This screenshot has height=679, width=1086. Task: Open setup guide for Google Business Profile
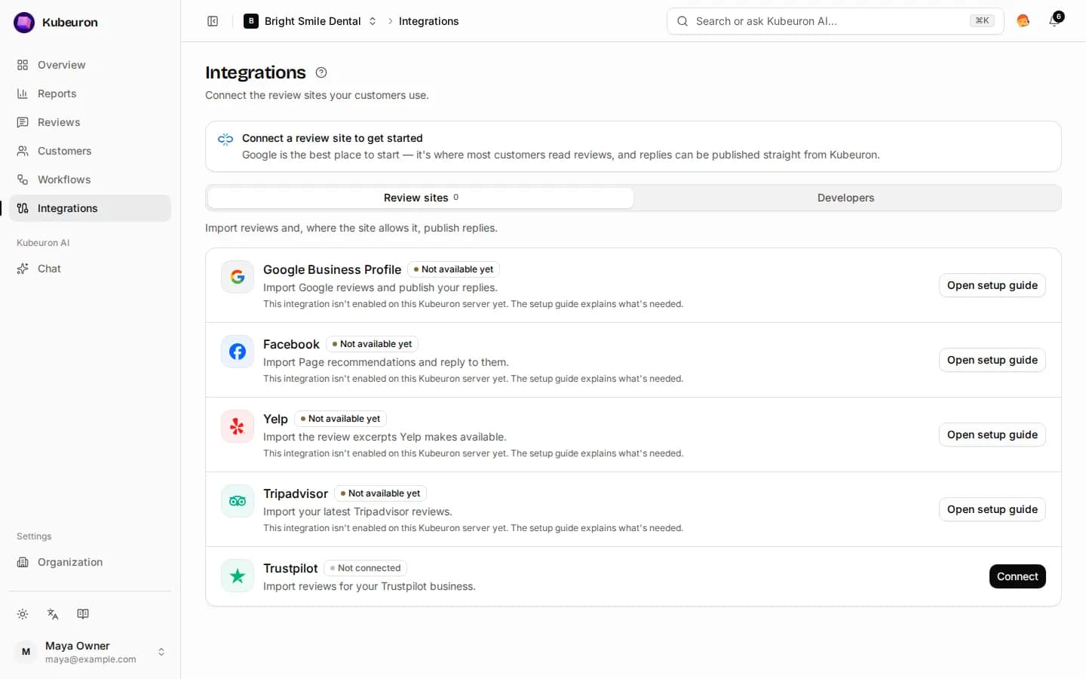click(992, 285)
